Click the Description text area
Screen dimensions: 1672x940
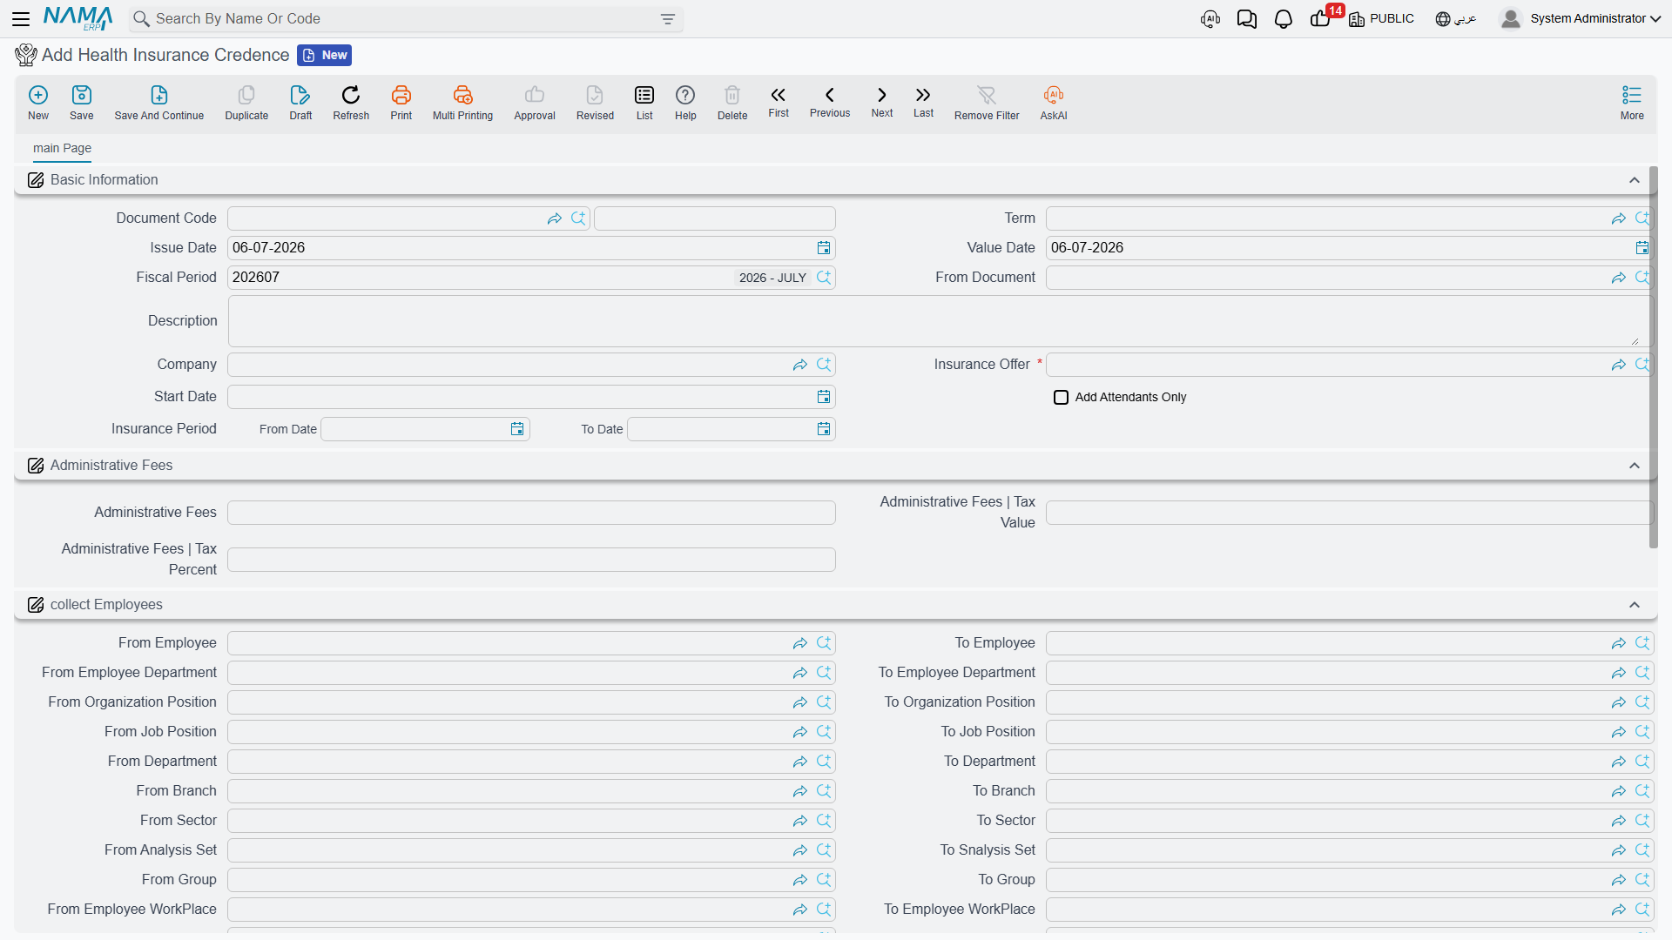click(x=939, y=321)
